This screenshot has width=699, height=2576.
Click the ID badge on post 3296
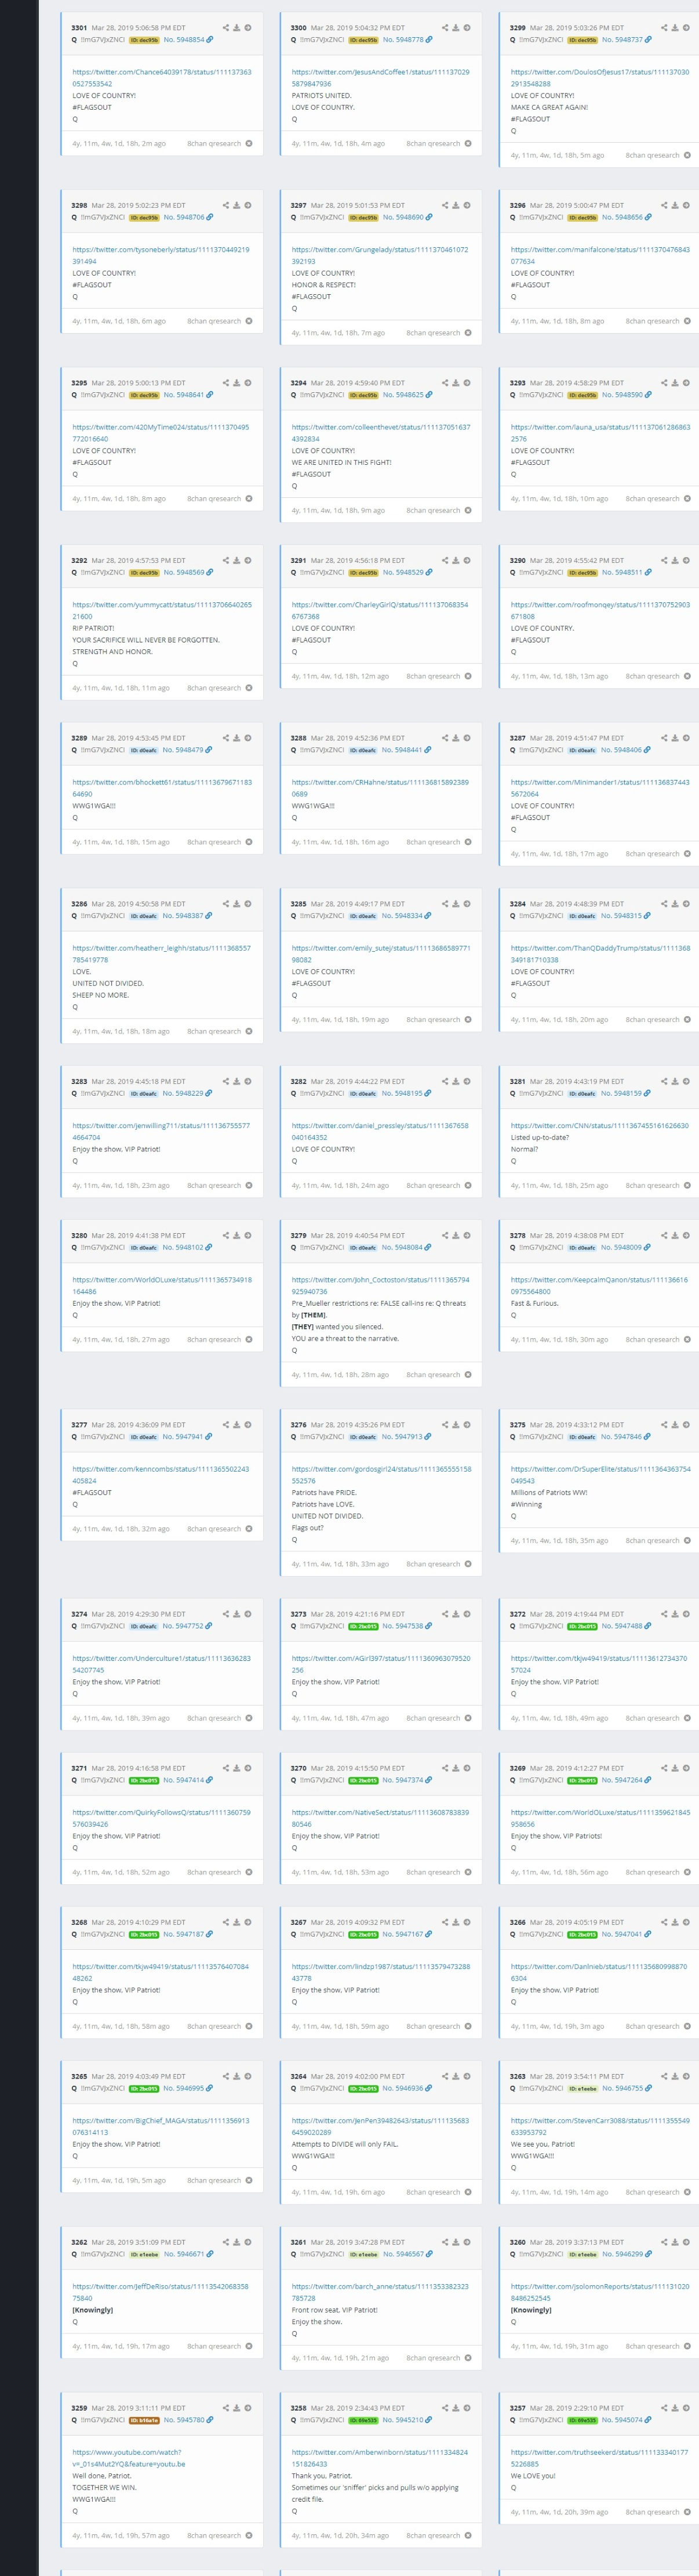582,217
